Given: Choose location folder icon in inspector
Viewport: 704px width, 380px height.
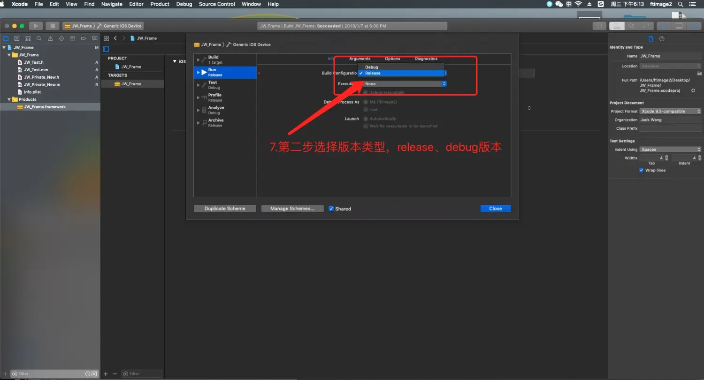Looking at the screenshot, I should pos(699,74).
